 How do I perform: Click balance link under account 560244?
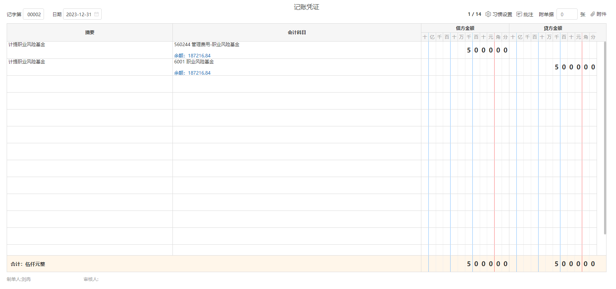tap(192, 56)
